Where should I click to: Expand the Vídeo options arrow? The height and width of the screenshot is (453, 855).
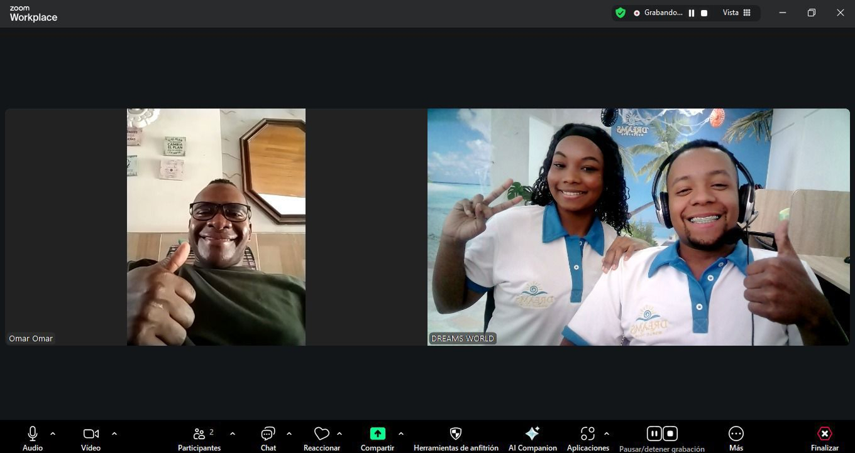114,434
